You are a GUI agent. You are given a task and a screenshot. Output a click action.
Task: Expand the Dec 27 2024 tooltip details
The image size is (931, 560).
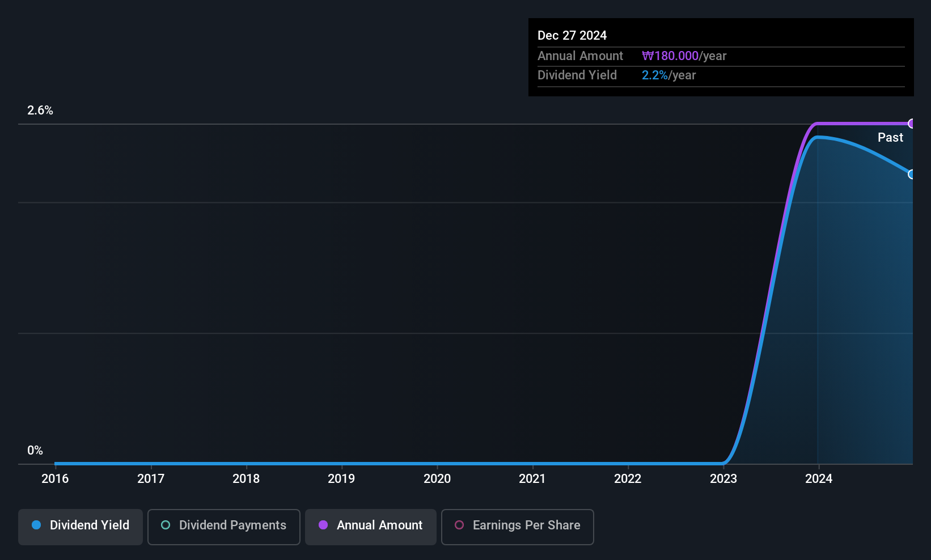tap(572, 35)
